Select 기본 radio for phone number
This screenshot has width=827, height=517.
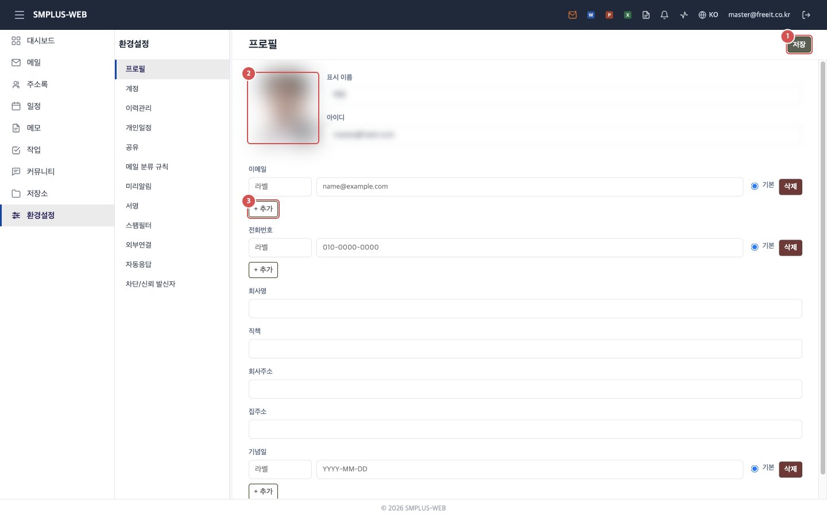pyautogui.click(x=755, y=247)
